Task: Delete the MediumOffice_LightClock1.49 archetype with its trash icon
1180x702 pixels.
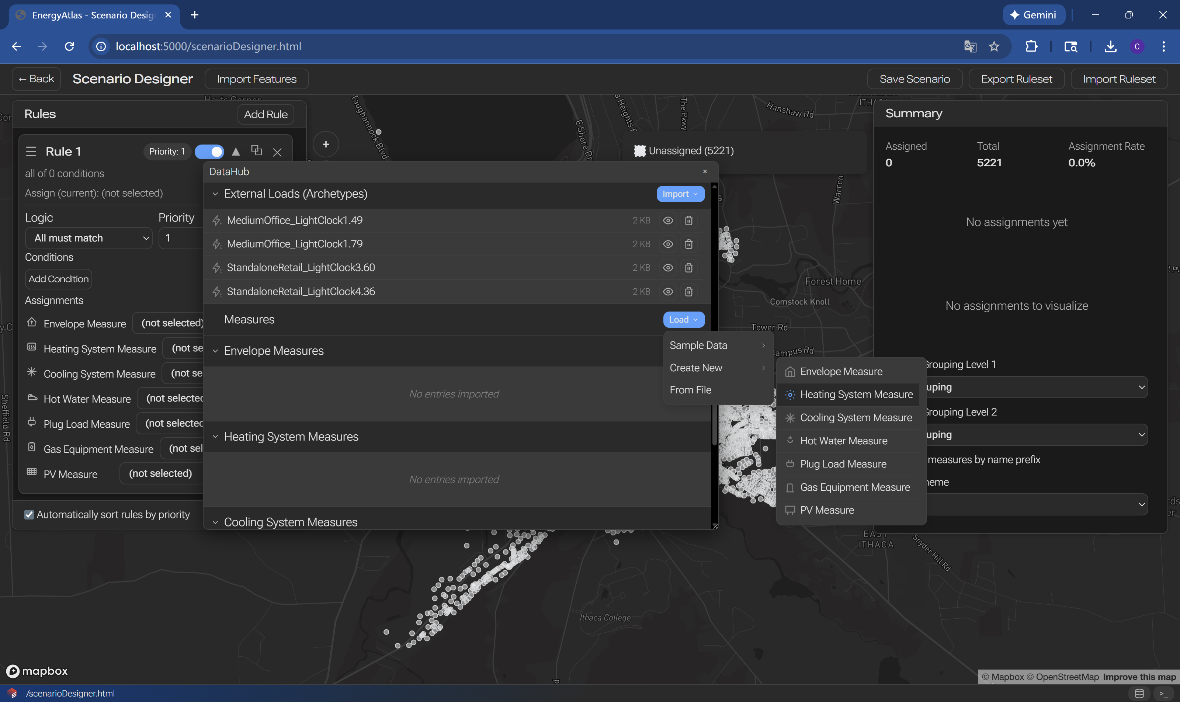Action: pyautogui.click(x=688, y=220)
